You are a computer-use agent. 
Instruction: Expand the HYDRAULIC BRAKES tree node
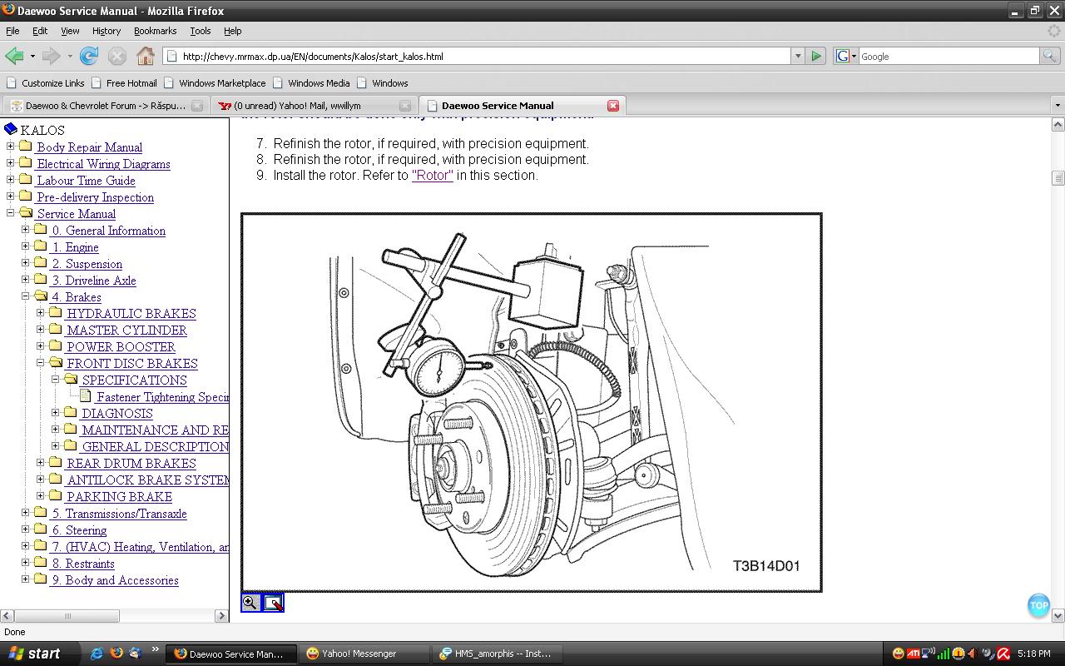[40, 313]
